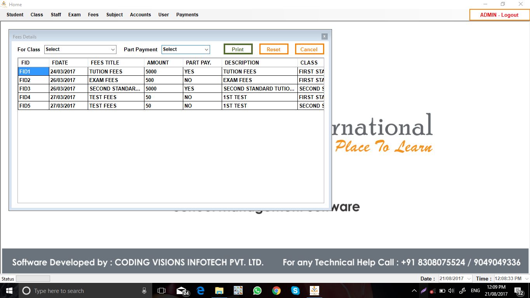This screenshot has height=298, width=530.
Task: Open the Accounts menu
Action: tap(141, 15)
